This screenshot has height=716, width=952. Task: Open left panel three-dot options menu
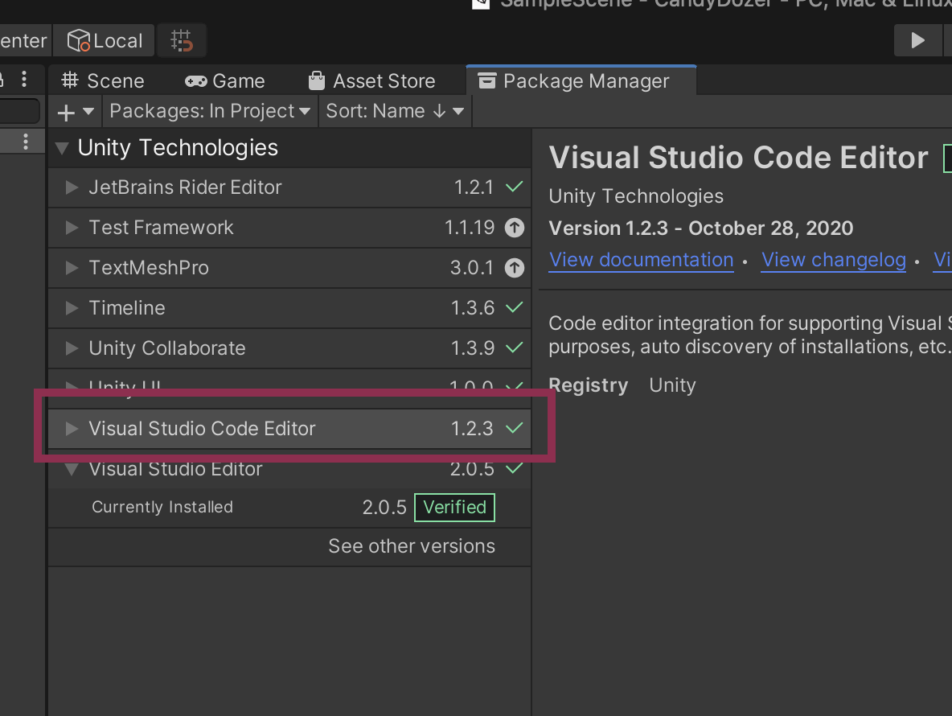pos(24,79)
